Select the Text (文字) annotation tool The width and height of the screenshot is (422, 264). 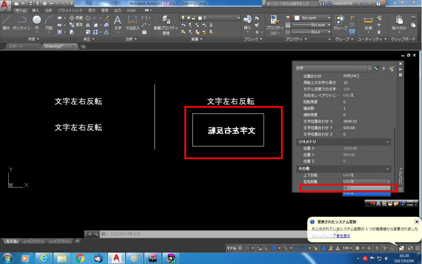118,22
